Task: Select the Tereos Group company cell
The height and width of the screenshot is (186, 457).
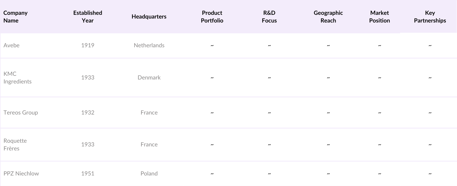Action: click(21, 113)
